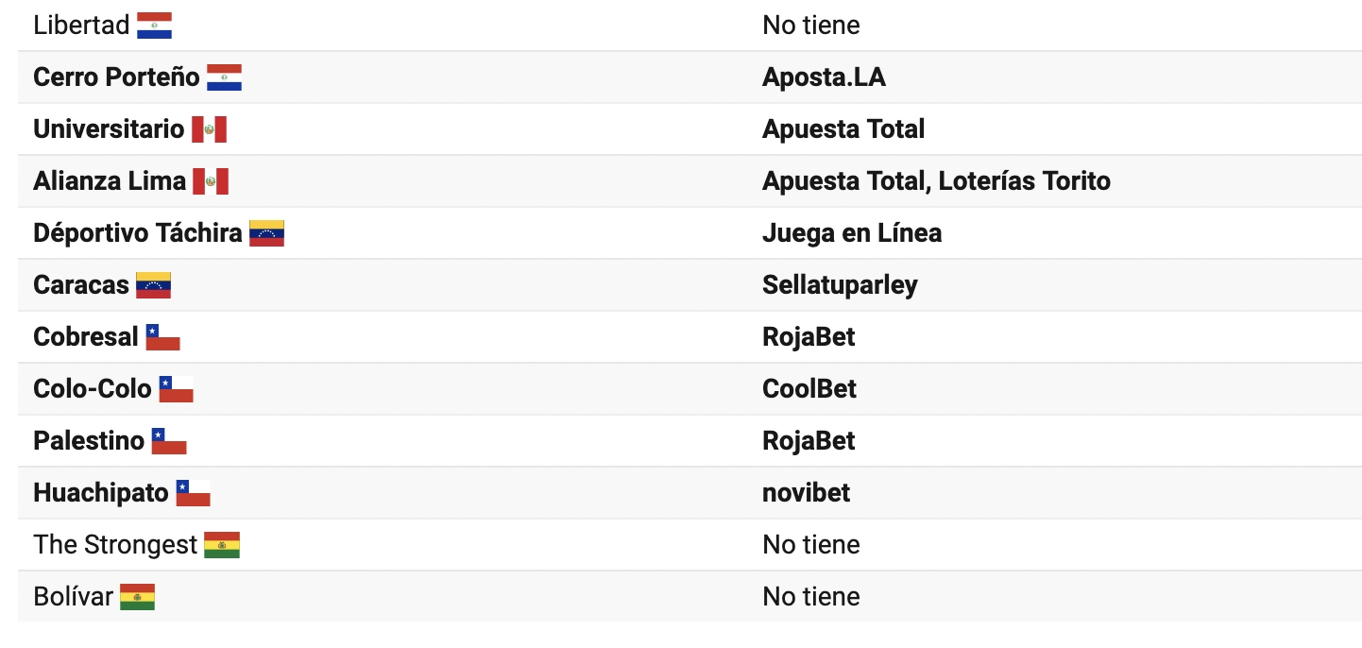Click the Chile flag beside Palestino
Viewport: 1362px width, 648px height.
(169, 441)
